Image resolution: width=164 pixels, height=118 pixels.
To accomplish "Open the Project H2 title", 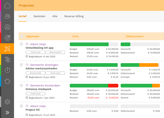I will click(x=33, y=110).
